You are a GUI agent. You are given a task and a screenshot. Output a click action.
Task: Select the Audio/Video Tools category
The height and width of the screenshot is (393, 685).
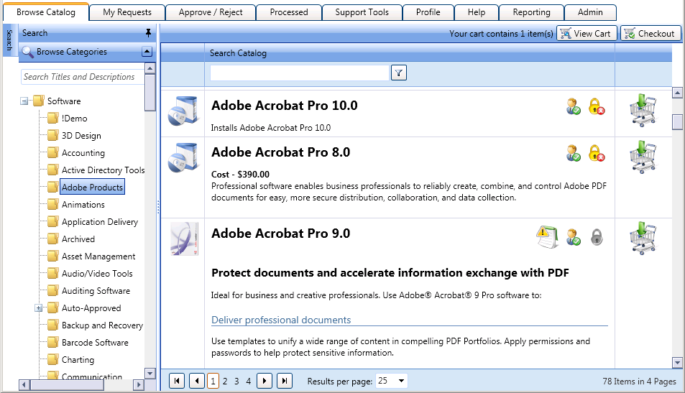click(x=97, y=273)
